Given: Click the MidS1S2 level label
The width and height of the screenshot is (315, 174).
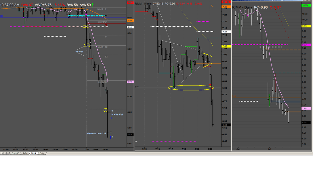Looking at the screenshot, I should pyautogui.click(x=102, y=47).
